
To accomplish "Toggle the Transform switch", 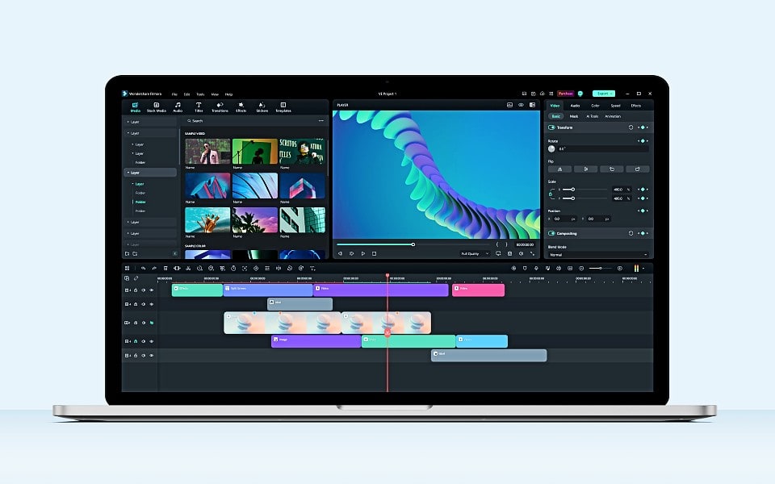I will [x=552, y=127].
